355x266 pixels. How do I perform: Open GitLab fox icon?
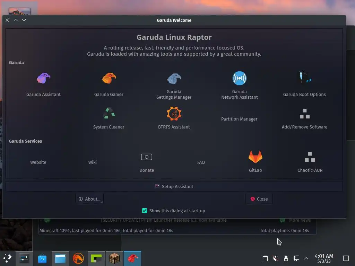[256, 157]
